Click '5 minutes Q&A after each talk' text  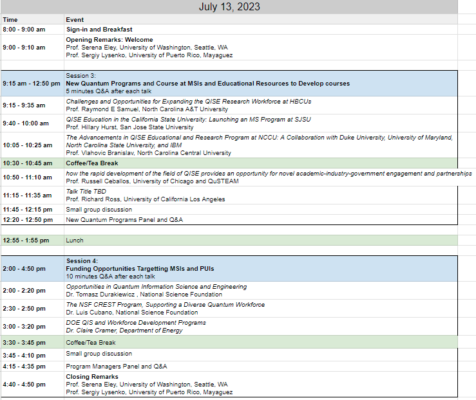(x=109, y=91)
